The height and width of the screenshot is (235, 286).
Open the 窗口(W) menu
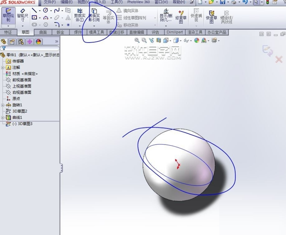161,2
